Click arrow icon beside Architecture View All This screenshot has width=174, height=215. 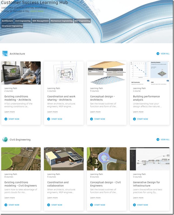(x=158, y=54)
